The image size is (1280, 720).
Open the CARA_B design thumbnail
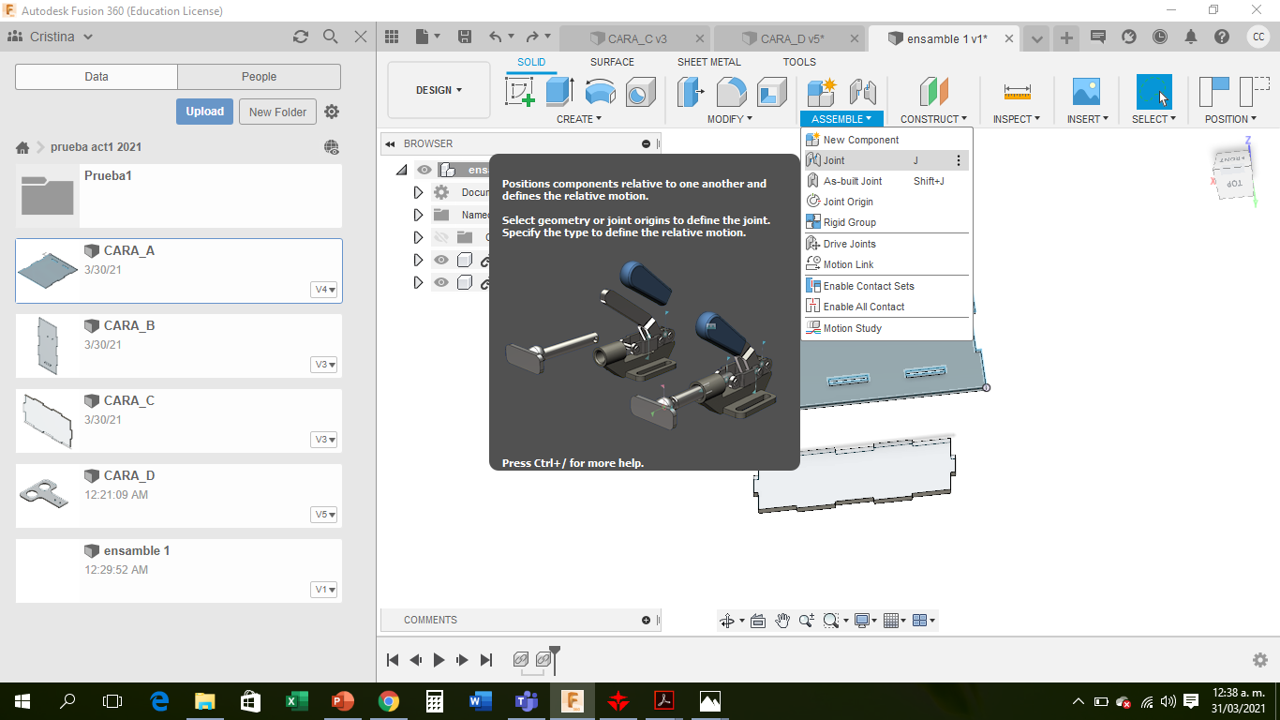click(x=47, y=345)
